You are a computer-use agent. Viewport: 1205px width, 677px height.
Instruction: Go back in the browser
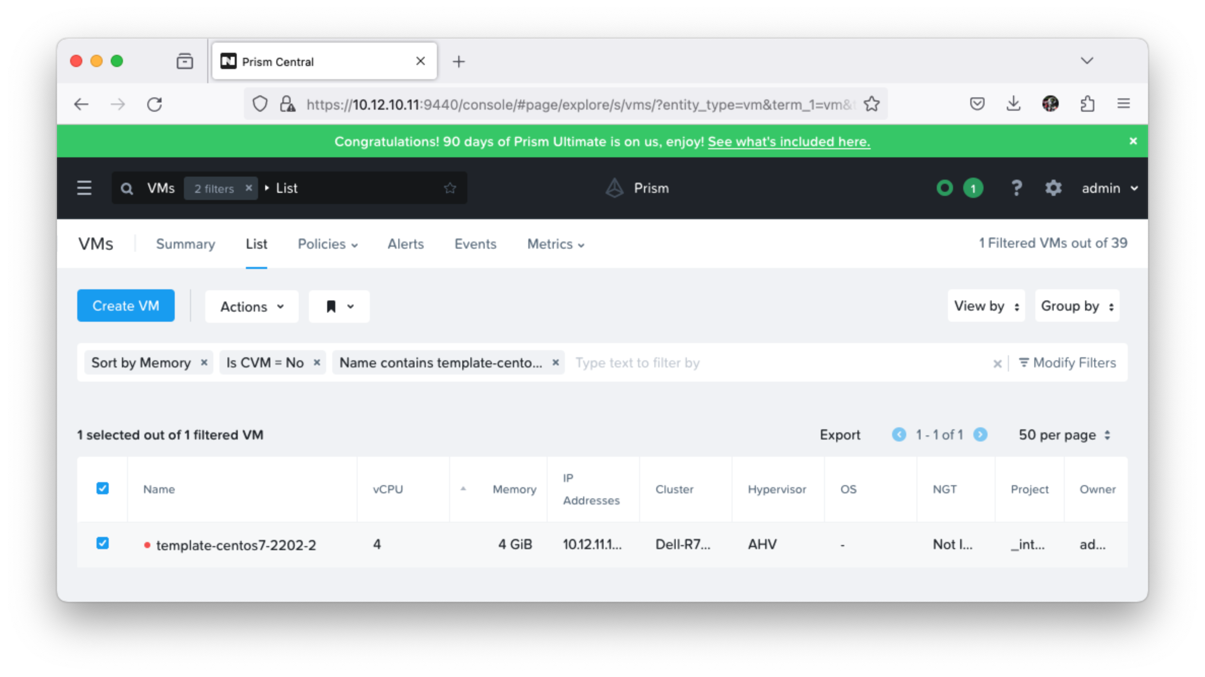click(x=81, y=105)
